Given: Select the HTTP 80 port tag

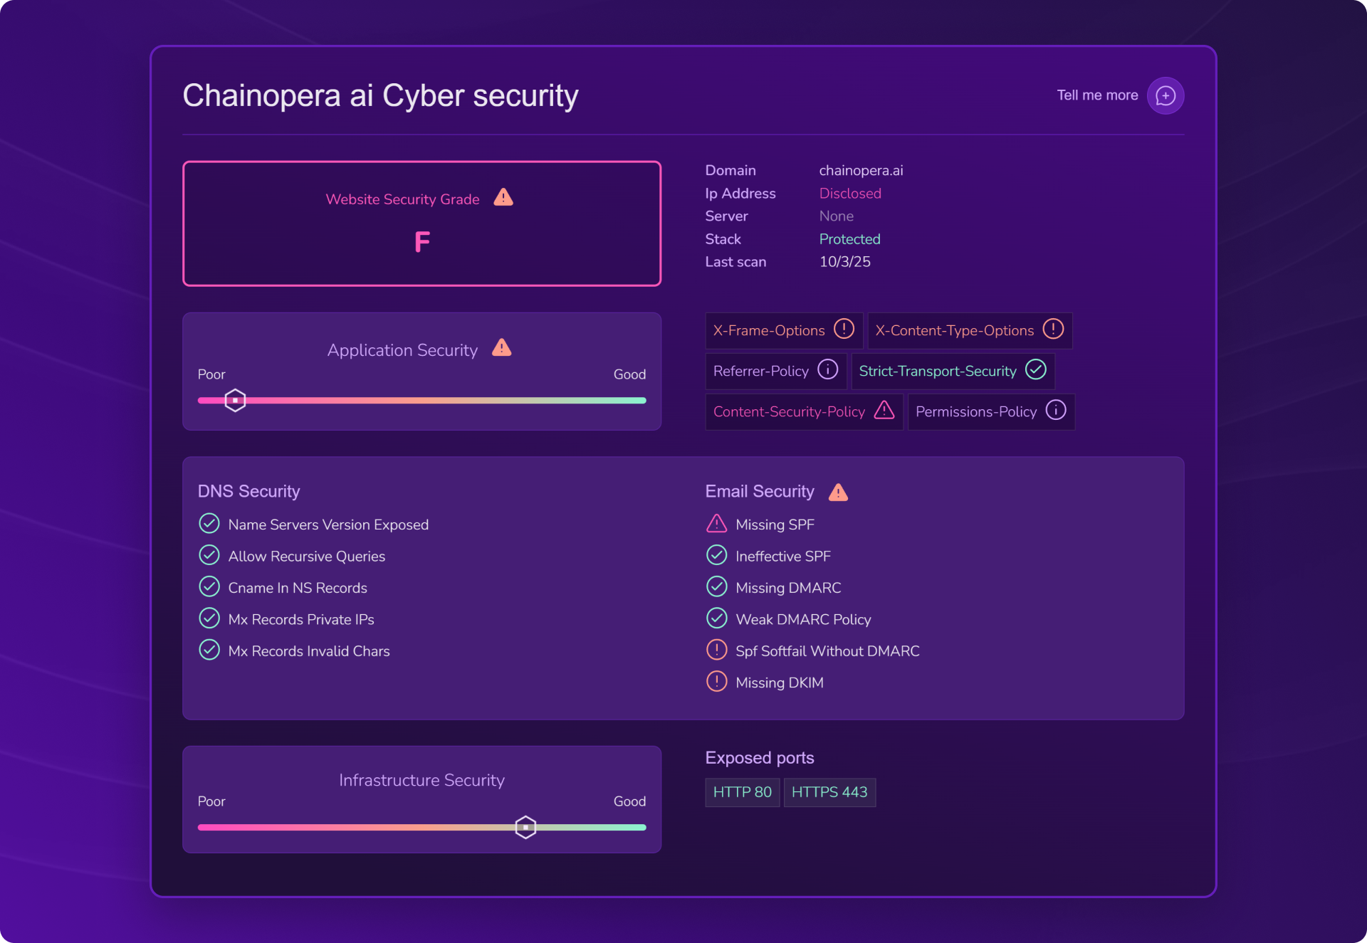Looking at the screenshot, I should 742,792.
